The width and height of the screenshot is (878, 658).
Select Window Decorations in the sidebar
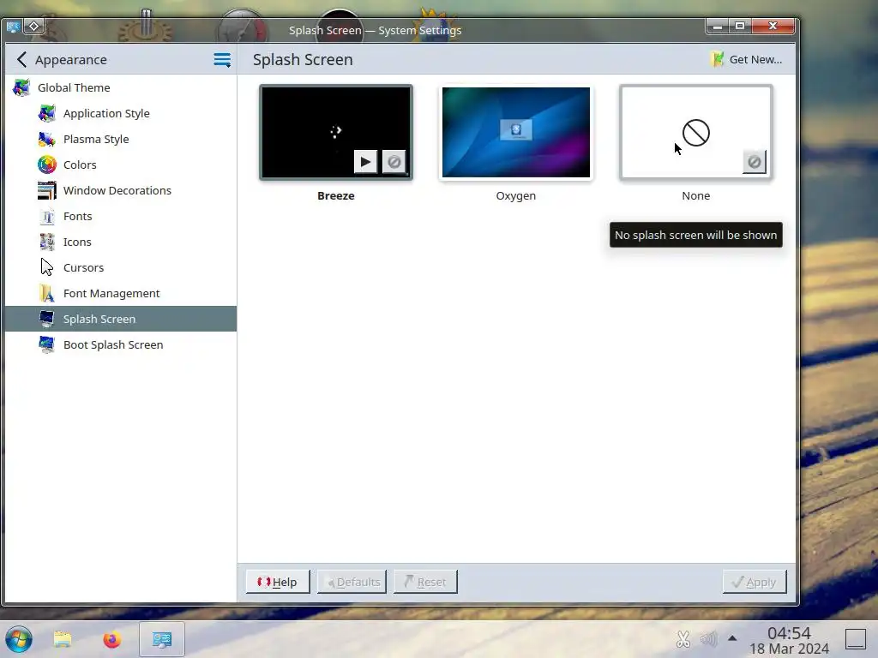click(120, 191)
